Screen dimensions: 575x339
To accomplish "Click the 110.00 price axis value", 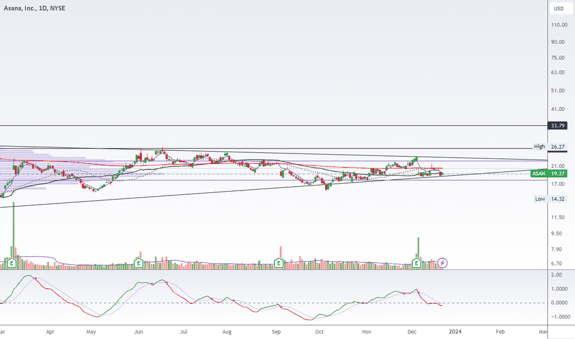I will 559,25.
